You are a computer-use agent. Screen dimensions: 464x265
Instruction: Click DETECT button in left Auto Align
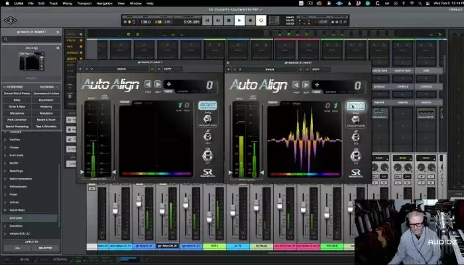point(207,105)
